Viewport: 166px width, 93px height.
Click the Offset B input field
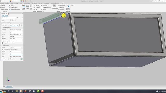coord(16,54)
